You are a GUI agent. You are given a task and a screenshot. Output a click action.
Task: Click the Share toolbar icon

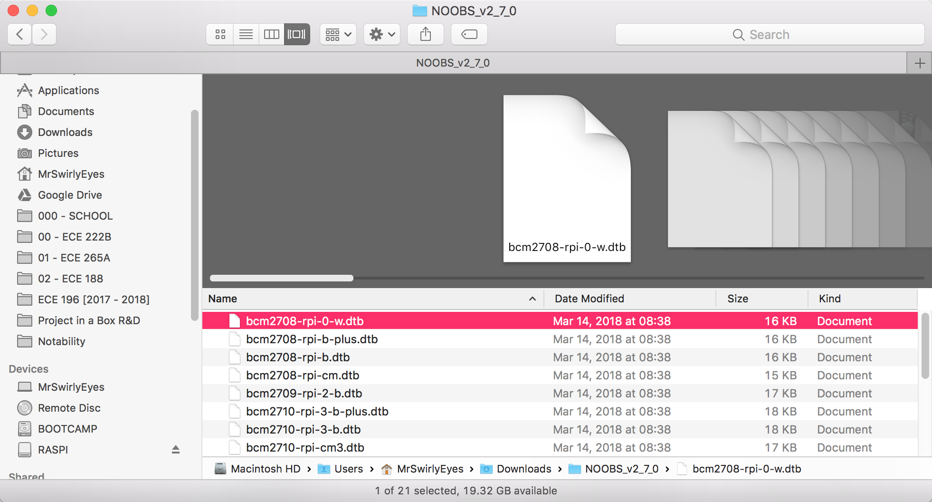coord(425,34)
